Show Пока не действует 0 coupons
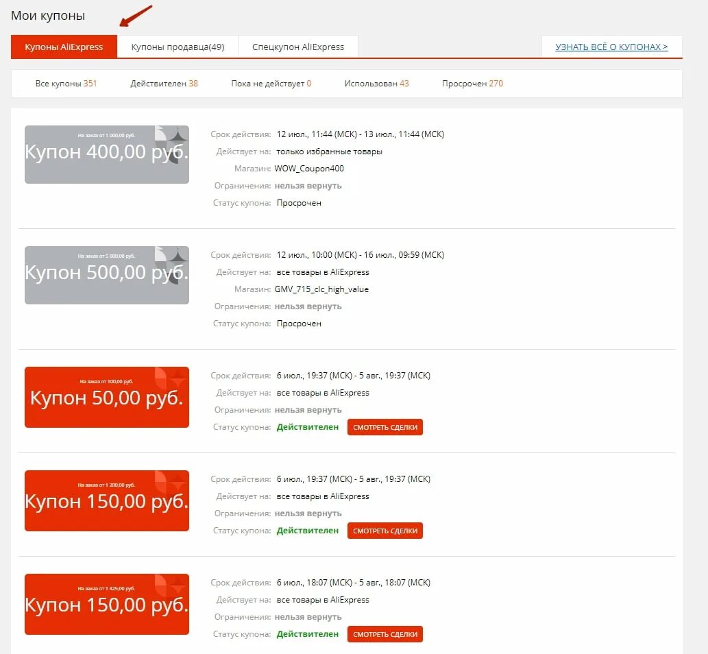 (271, 84)
